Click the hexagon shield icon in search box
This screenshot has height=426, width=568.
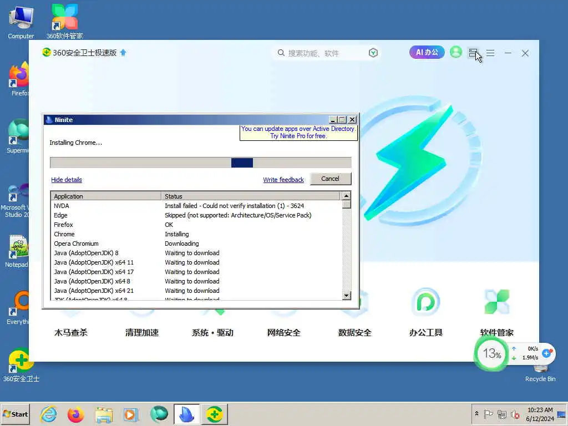373,53
